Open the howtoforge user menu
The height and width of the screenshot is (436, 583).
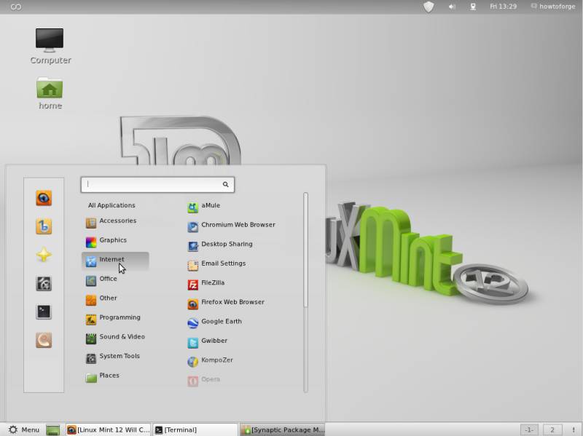coord(553,7)
